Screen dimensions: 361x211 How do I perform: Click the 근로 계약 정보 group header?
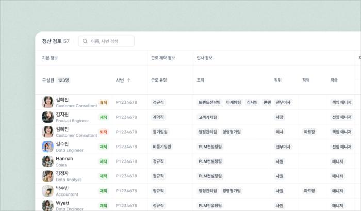(x=163, y=58)
